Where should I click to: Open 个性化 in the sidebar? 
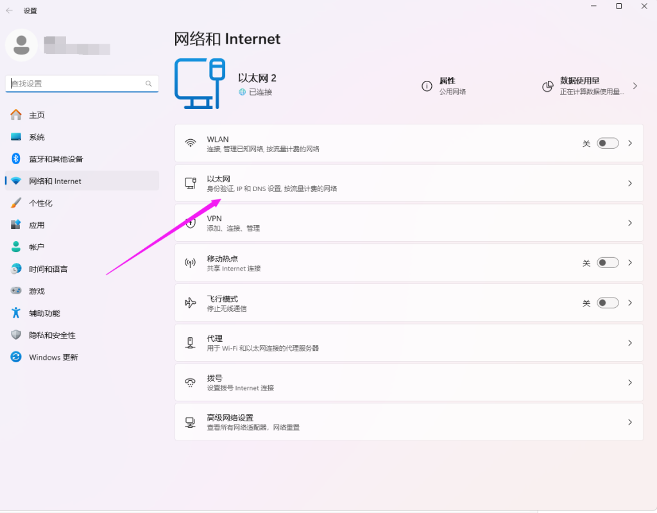click(x=40, y=203)
